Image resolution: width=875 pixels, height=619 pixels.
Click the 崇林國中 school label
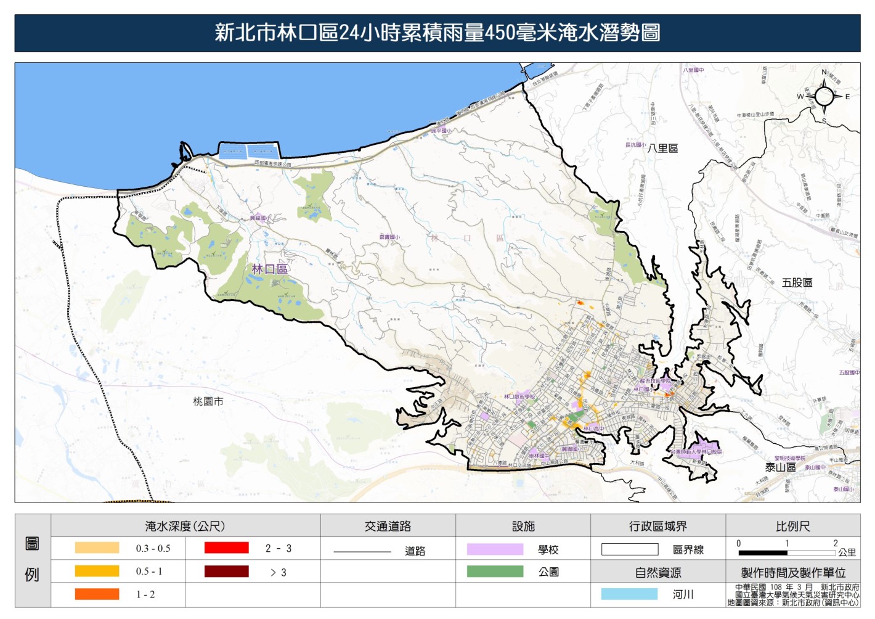(539, 456)
